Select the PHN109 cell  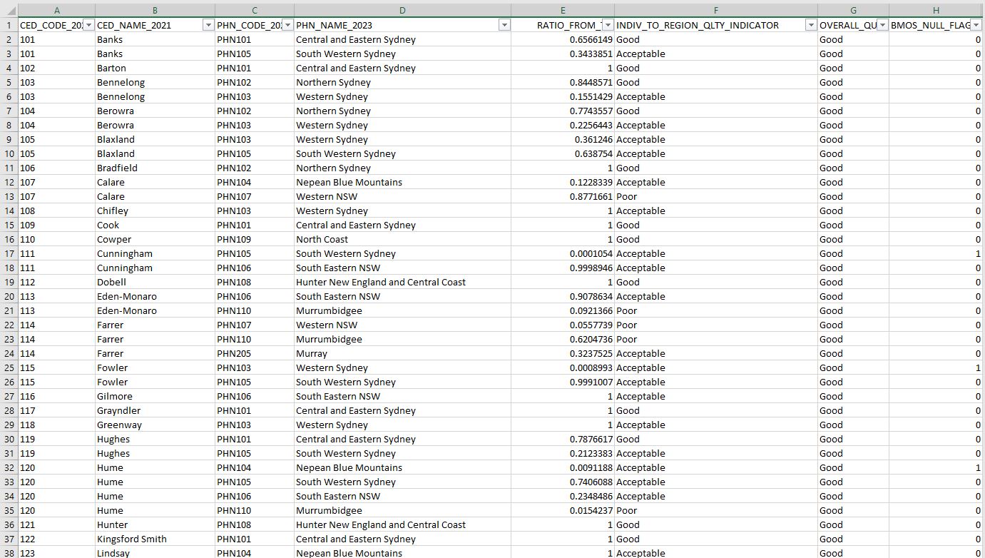[x=255, y=239]
